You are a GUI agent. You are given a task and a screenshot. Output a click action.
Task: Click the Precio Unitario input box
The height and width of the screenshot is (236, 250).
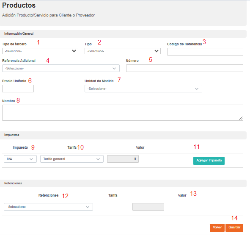pyautogui.click(x=18, y=89)
